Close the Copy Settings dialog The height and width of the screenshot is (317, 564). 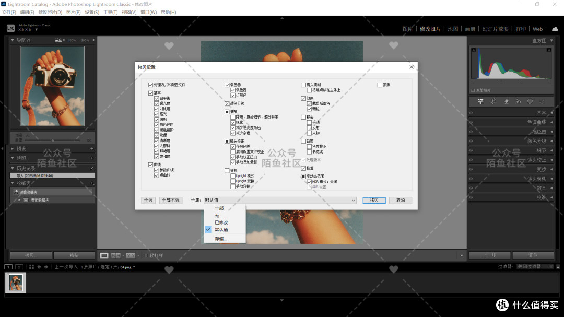[x=412, y=67]
